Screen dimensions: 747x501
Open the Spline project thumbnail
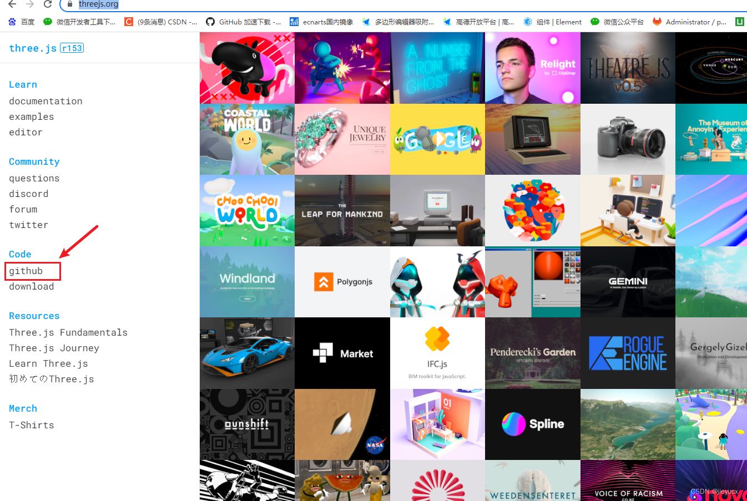533,424
